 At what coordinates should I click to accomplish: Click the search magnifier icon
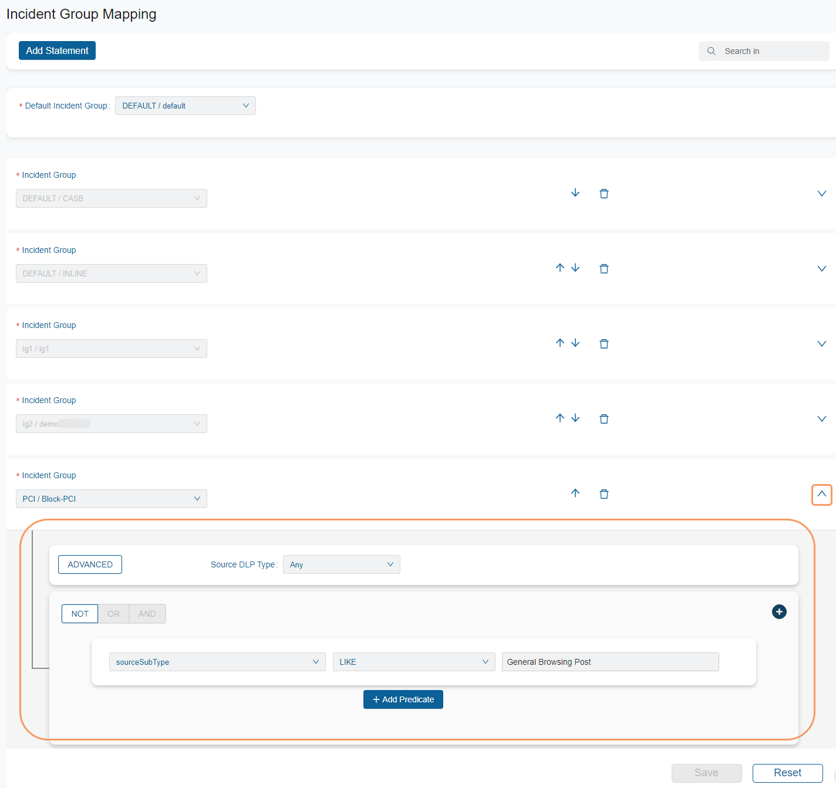(x=712, y=51)
